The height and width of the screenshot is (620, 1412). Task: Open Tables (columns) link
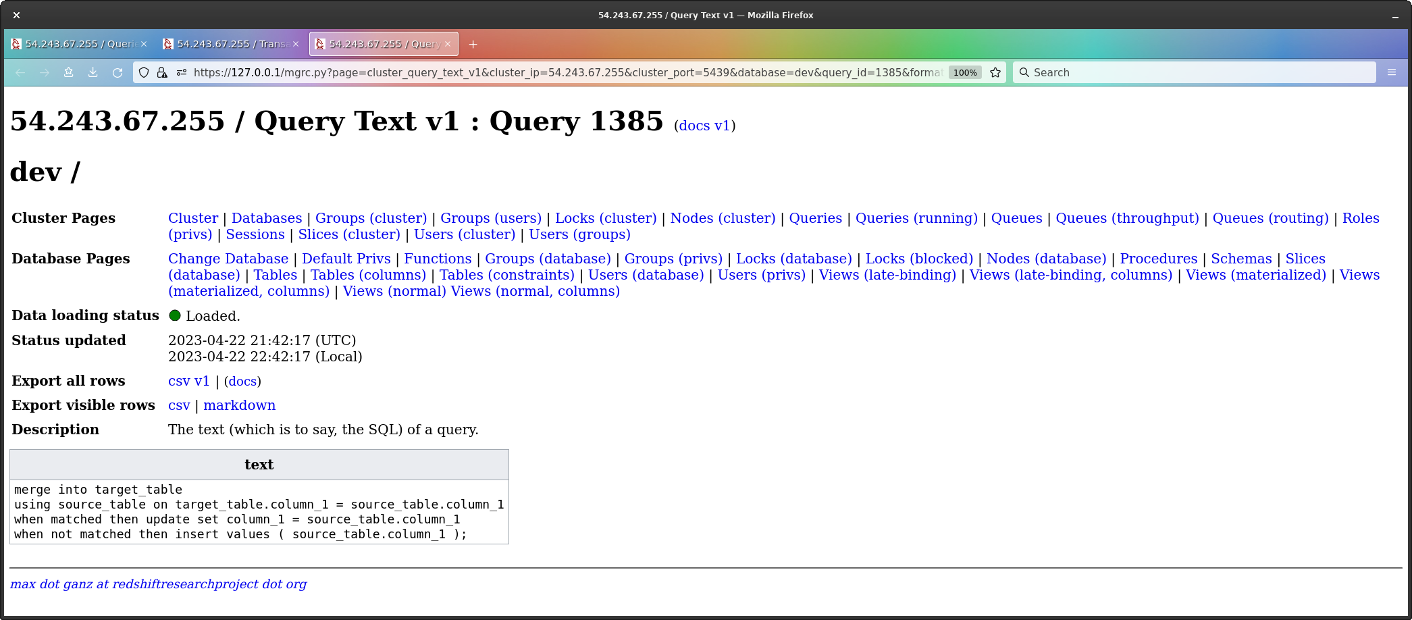pos(368,275)
